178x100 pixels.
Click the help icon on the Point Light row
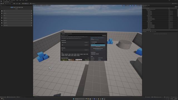31,18
